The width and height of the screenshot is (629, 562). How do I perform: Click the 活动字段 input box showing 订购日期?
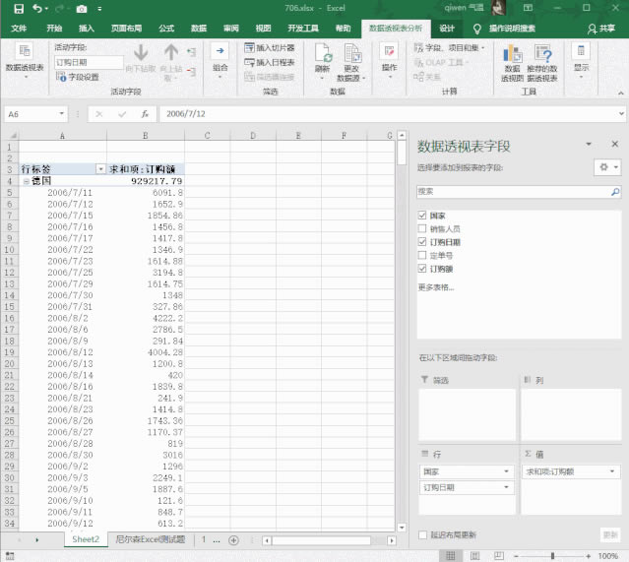[x=89, y=62]
